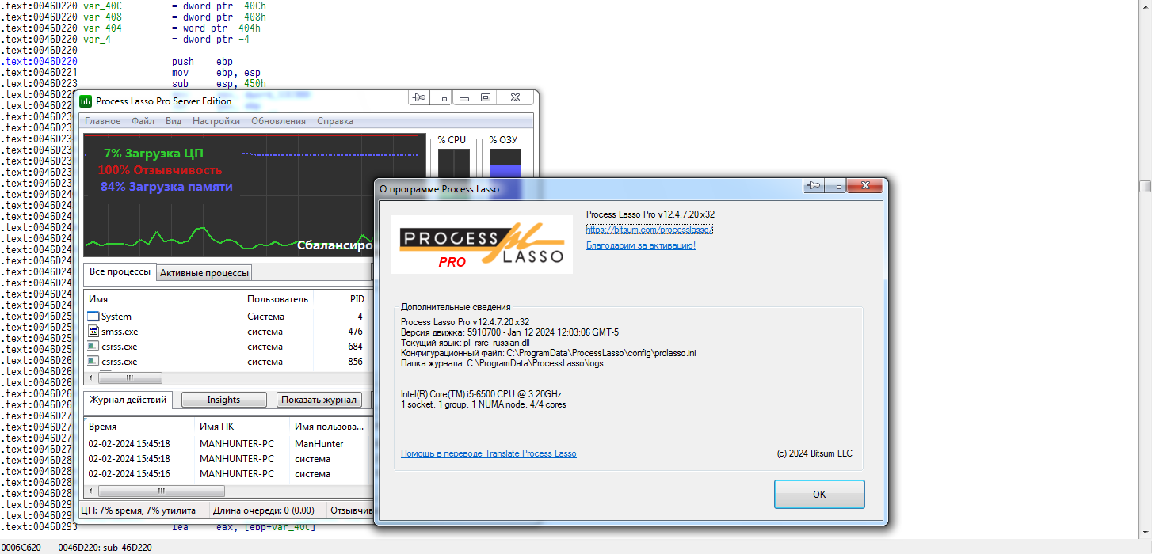Click the process list horizontal scrollbar thumb
1152x554 pixels.
coord(129,378)
